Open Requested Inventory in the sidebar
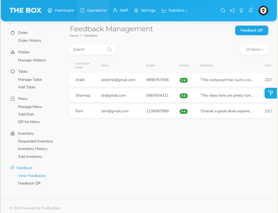Image resolution: width=278 pixels, height=213 pixels. [x=36, y=141]
